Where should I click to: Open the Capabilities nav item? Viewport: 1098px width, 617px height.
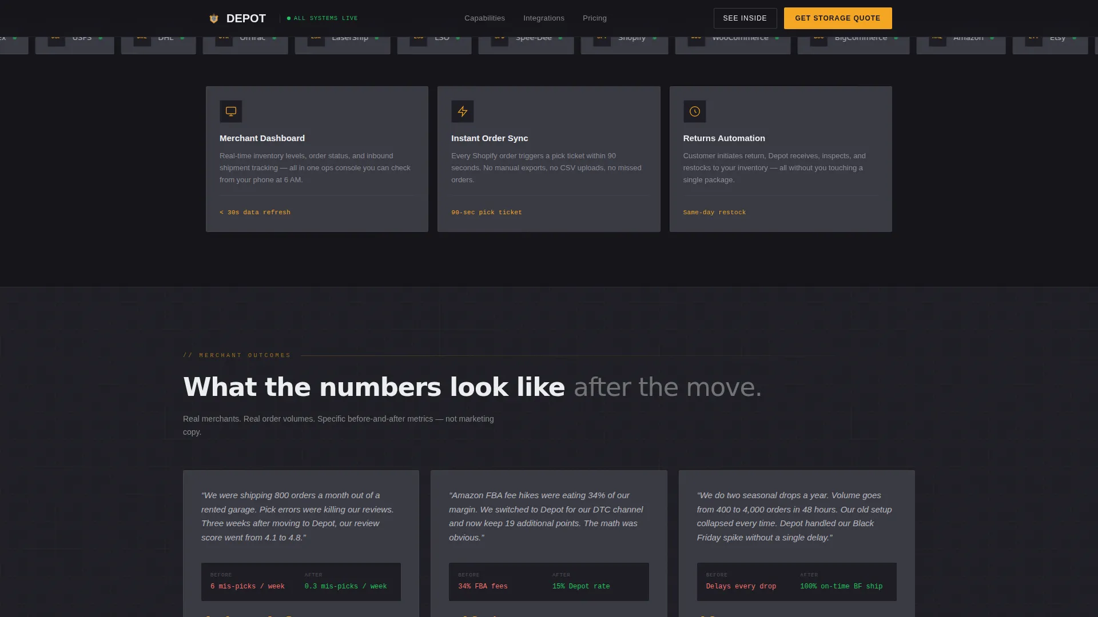point(484,18)
